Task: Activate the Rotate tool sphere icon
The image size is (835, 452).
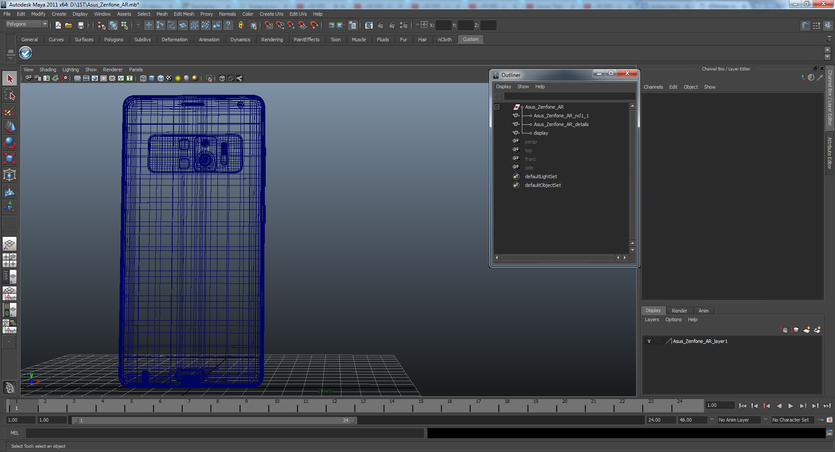Action: coord(10,143)
